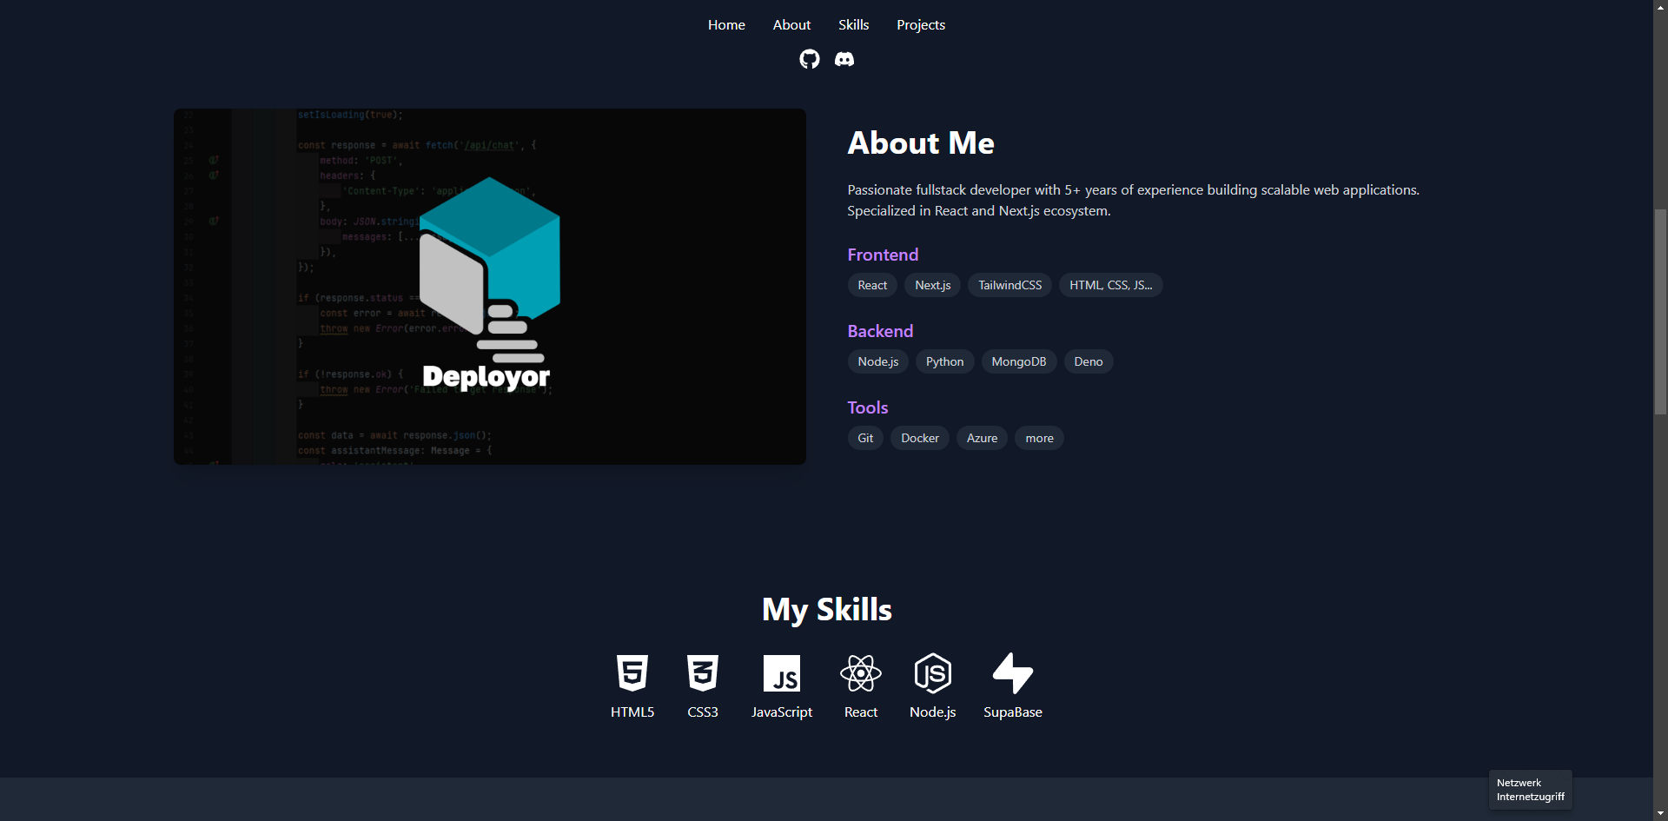Click the Node.js backend tag
This screenshot has height=821, width=1668.
878,361
